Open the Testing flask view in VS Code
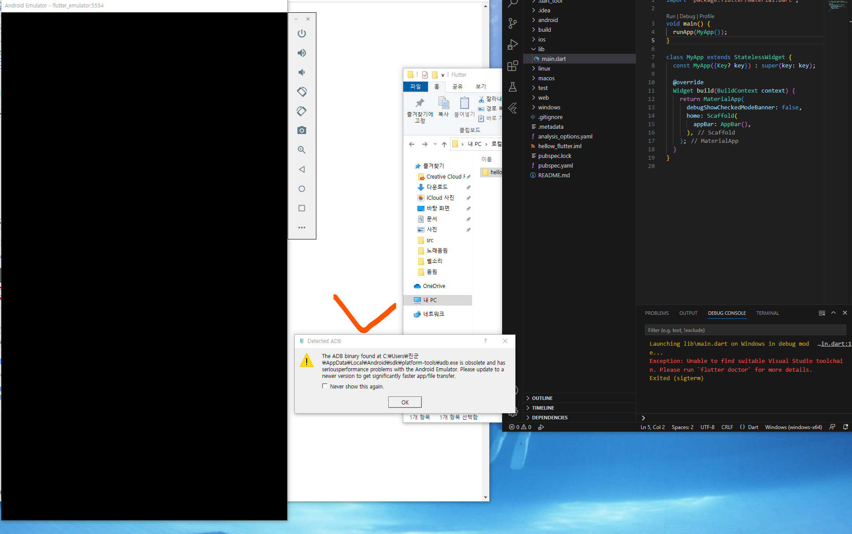Screen dimensions: 852x534 pyautogui.click(x=513, y=87)
